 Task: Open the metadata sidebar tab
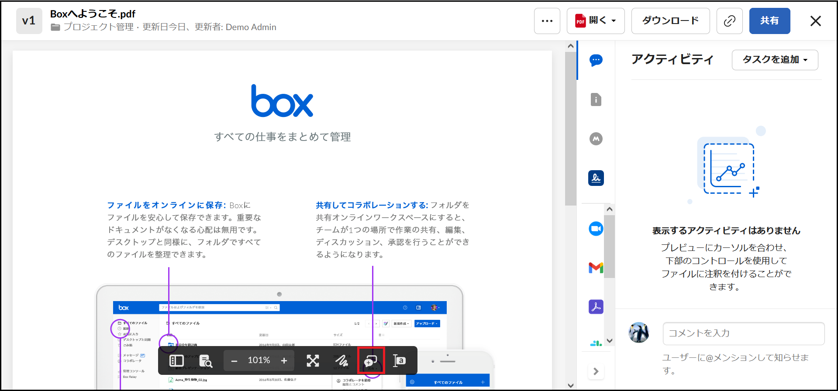[x=596, y=139]
